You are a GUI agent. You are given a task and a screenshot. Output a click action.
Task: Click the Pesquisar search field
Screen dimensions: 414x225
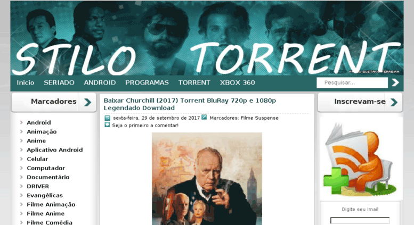click(x=352, y=82)
